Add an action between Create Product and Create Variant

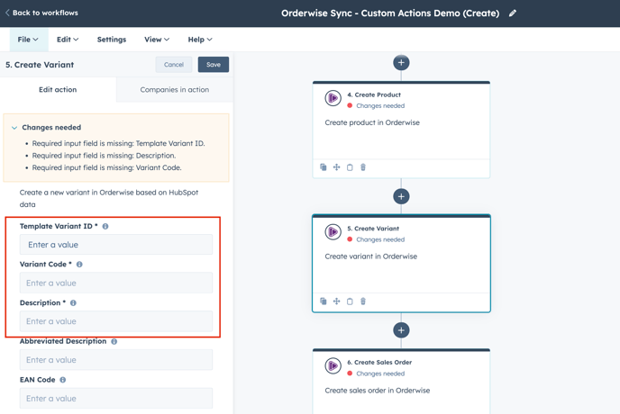pos(401,196)
